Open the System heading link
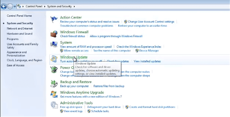230x117 pixels. click(x=66, y=43)
